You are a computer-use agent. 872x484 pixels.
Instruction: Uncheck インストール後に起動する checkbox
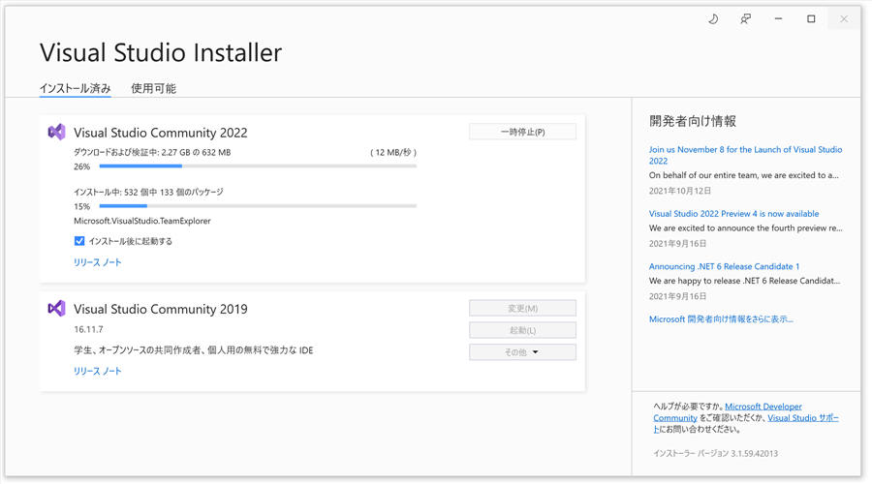click(x=79, y=241)
